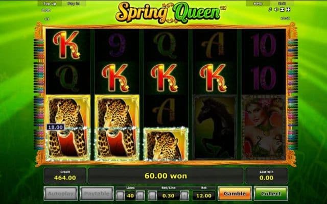Select the Pay in tab
Image resolution: width=327 pixels, height=204 pixels.
[74, 4]
